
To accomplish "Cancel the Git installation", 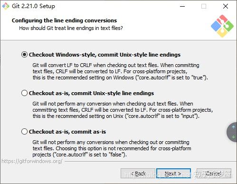I will [214, 174].
